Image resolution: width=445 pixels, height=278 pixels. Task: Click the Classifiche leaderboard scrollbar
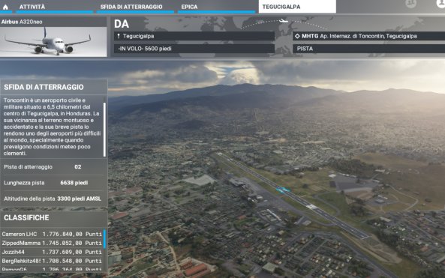(104, 239)
